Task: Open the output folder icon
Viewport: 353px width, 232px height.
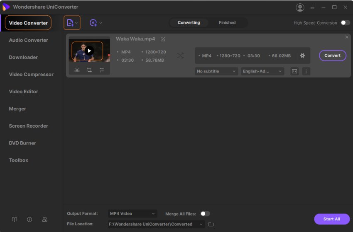Action: 211,224
